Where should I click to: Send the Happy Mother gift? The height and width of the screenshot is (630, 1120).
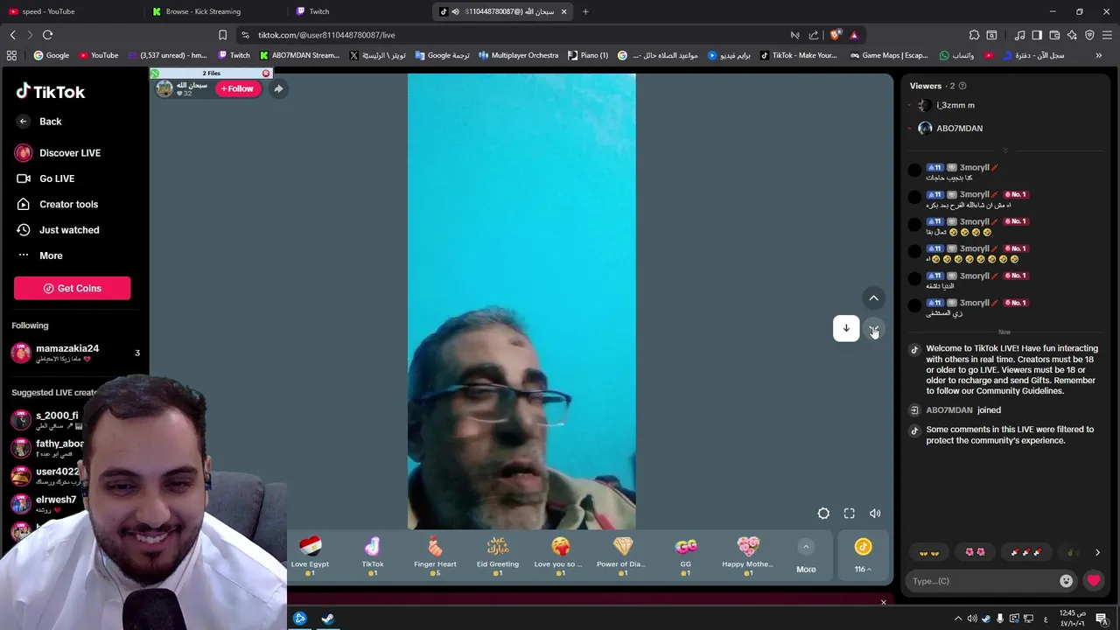[748, 556]
